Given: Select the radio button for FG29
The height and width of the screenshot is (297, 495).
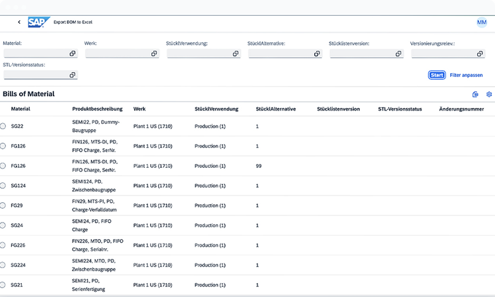Looking at the screenshot, I should tap(3, 205).
